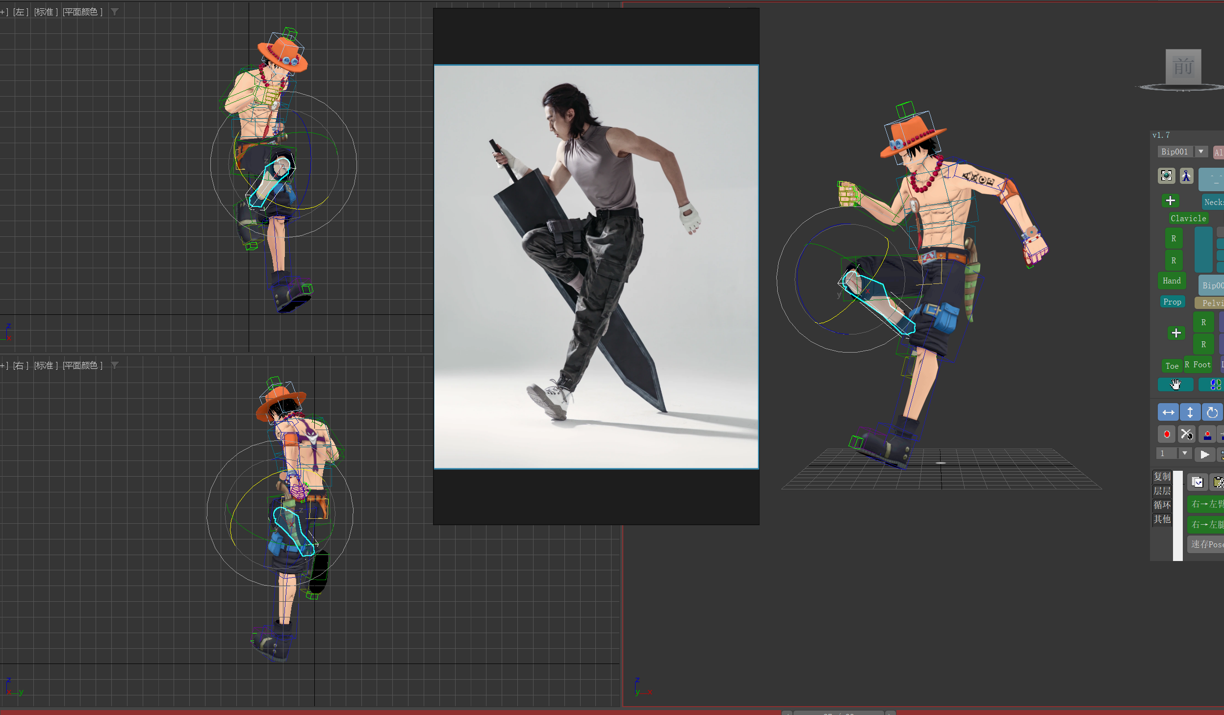Toggle the Prop selector button
This screenshot has height=715, width=1224.
point(1172,302)
